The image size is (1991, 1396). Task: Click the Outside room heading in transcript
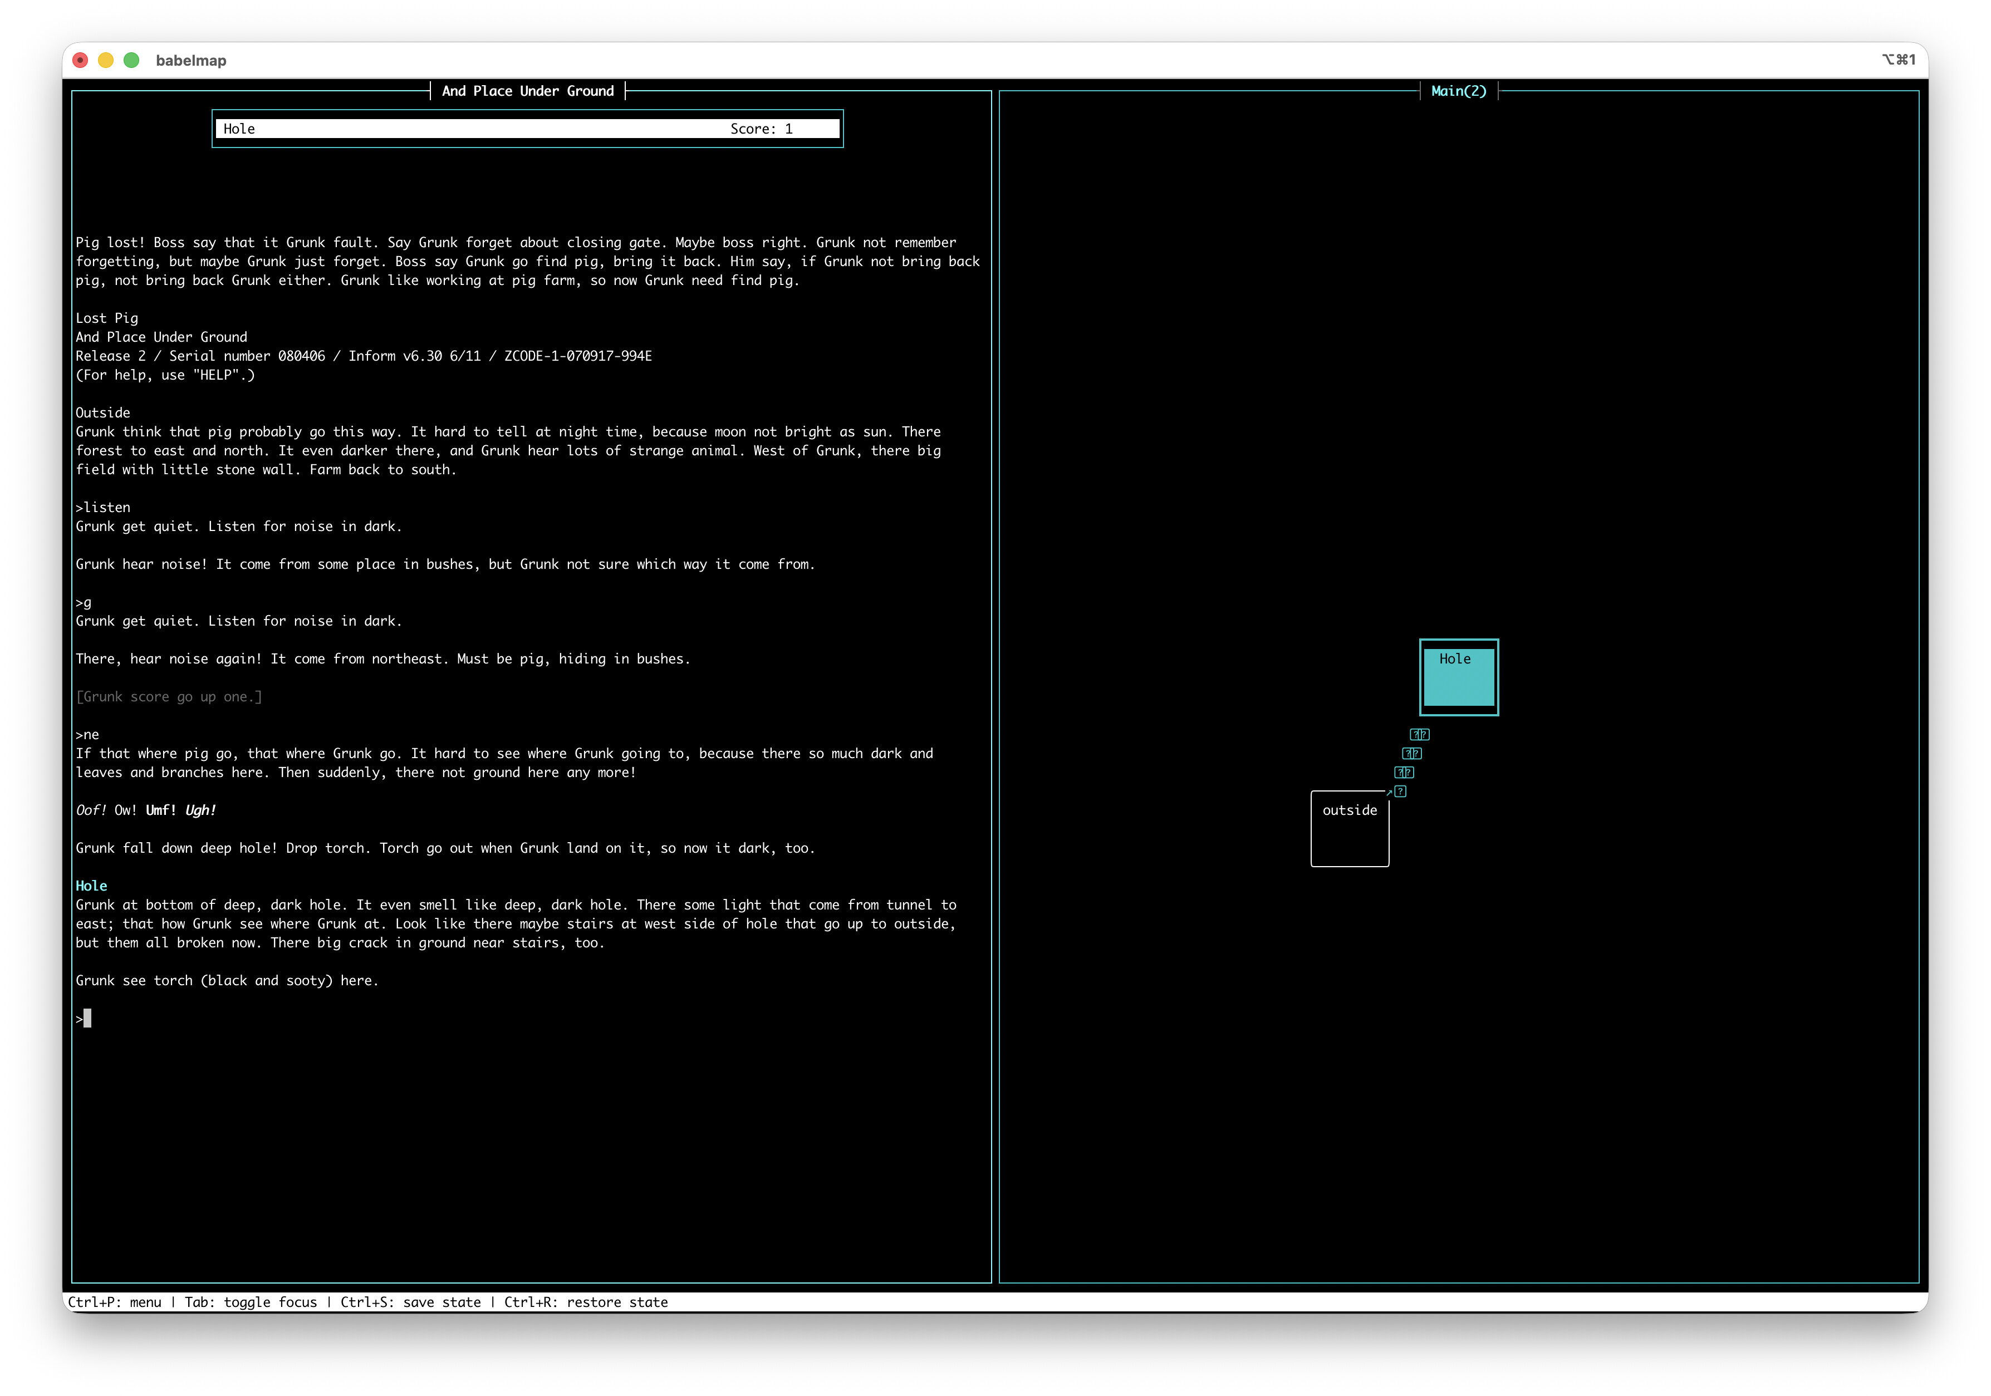click(102, 412)
